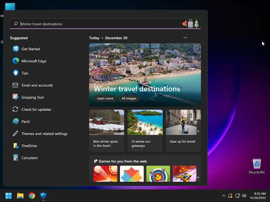The image size is (270, 202).
Task: Open Themes and related settings brush icon
Action: click(15, 133)
